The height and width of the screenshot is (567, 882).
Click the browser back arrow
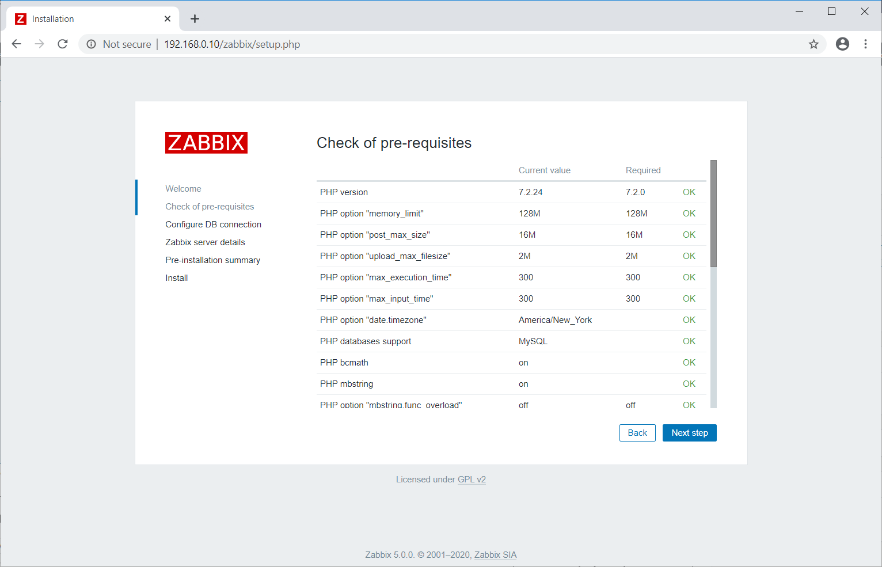[17, 44]
